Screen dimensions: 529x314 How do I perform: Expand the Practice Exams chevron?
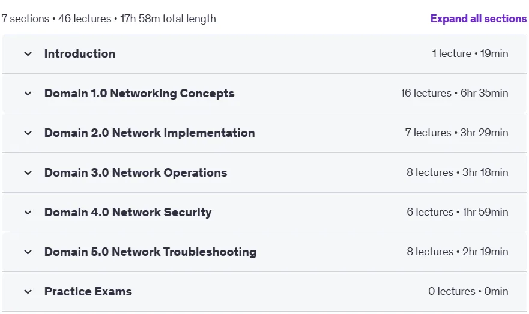click(28, 292)
